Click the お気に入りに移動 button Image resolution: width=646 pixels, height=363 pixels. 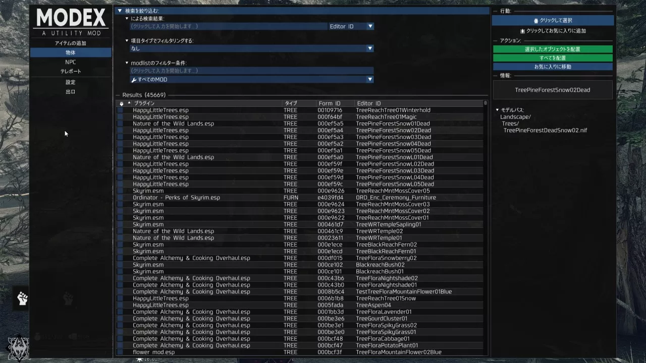(x=553, y=67)
